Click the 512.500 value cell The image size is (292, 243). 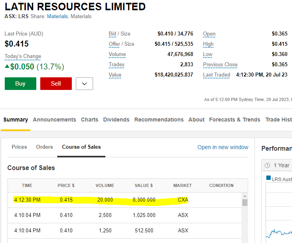(144, 230)
